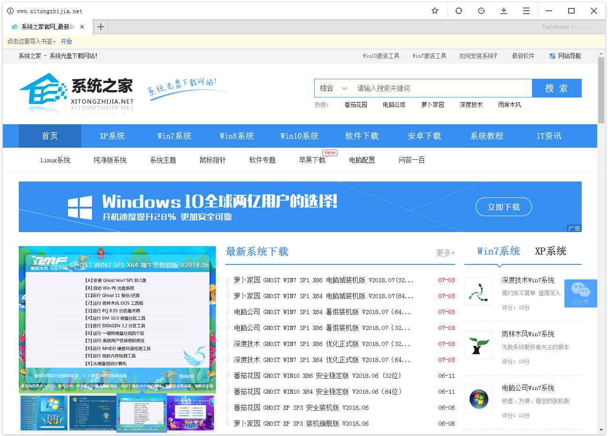The width and height of the screenshot is (608, 436).
Task: Switch to the Win7系统 sidebar tab
Action: tap(498, 251)
